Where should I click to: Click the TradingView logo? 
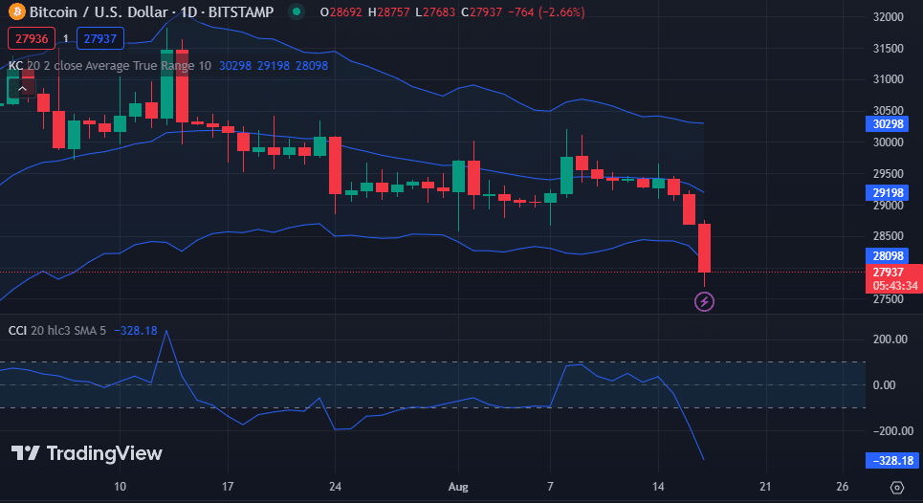click(87, 453)
